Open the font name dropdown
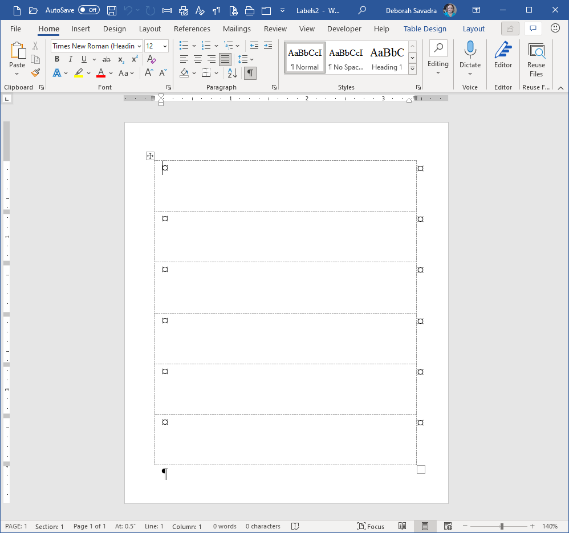The width and height of the screenshot is (569, 533). 140,46
